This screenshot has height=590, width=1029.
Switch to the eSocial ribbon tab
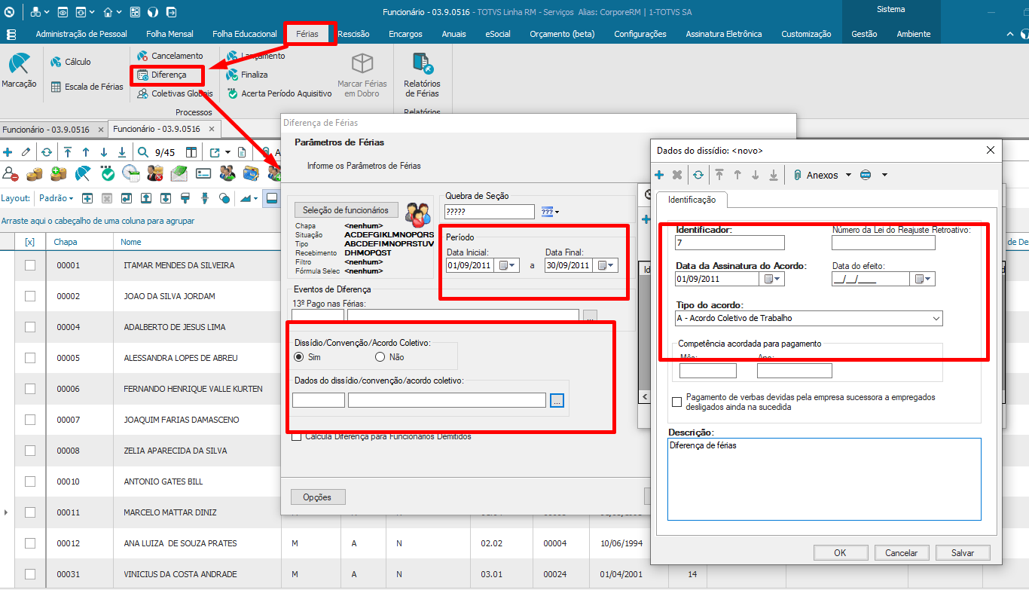[x=498, y=34]
